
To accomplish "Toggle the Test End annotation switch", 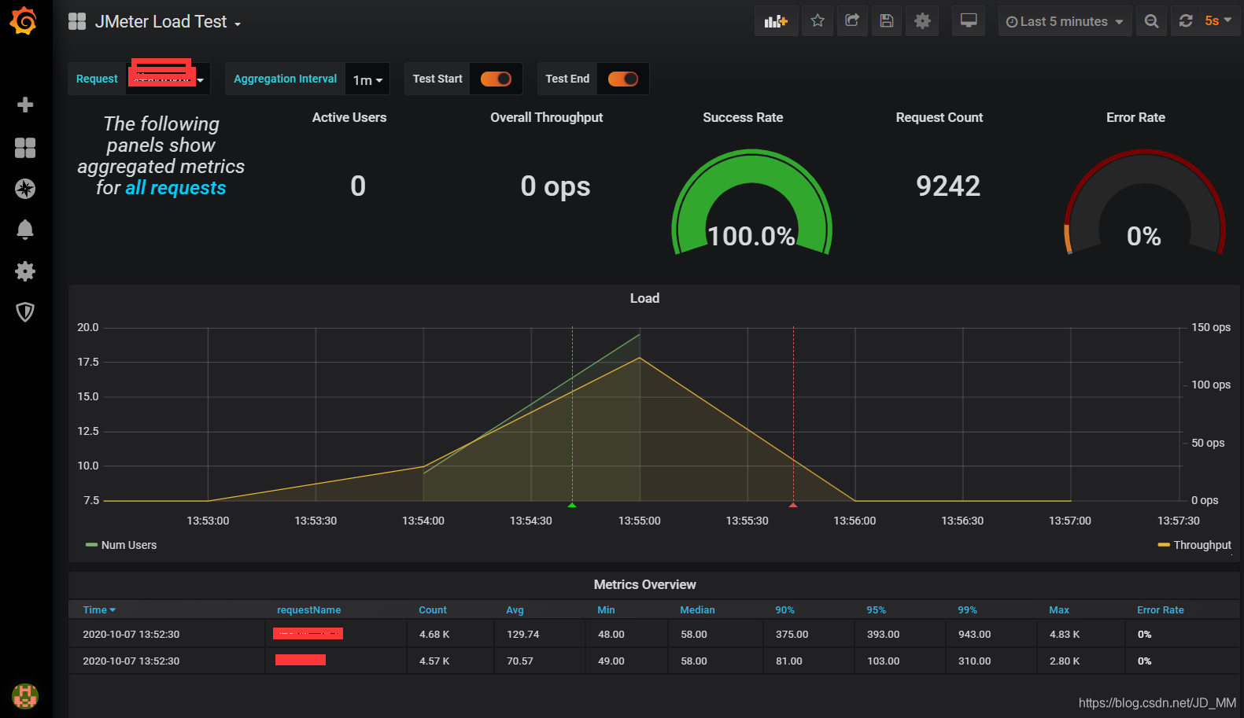I will tap(623, 79).
